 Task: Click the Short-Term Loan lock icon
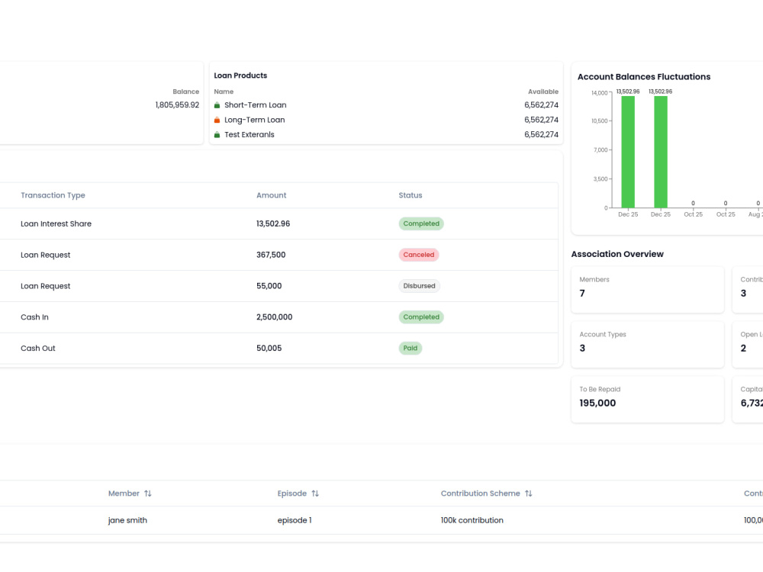click(x=217, y=105)
